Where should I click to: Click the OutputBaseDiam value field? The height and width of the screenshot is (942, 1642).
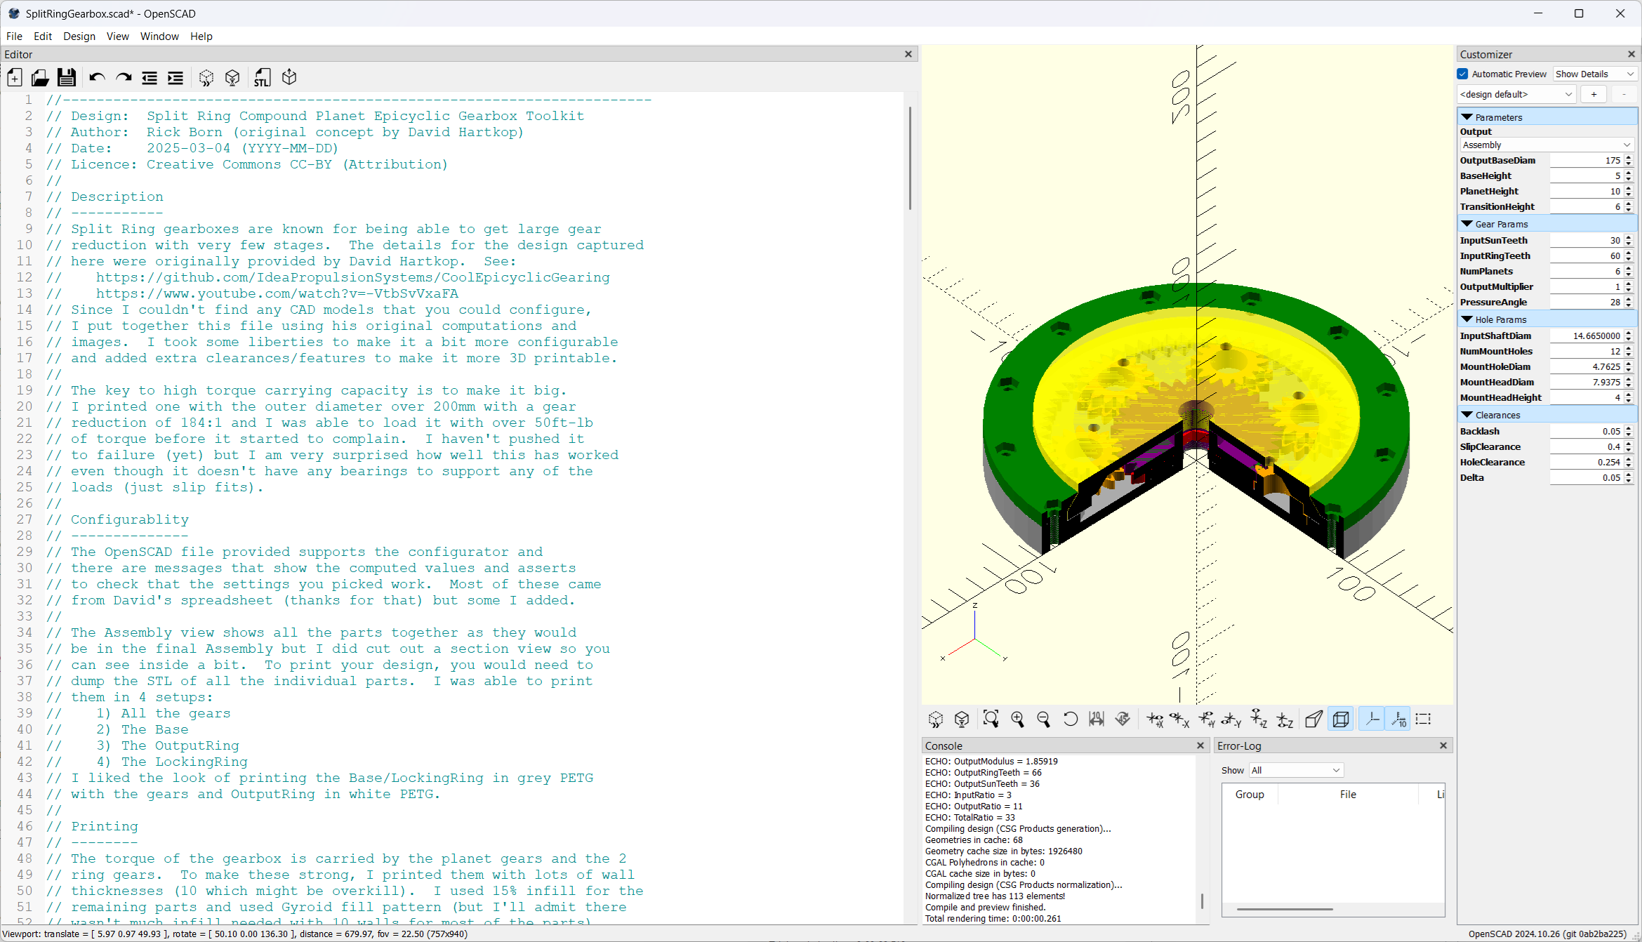pyautogui.click(x=1587, y=161)
